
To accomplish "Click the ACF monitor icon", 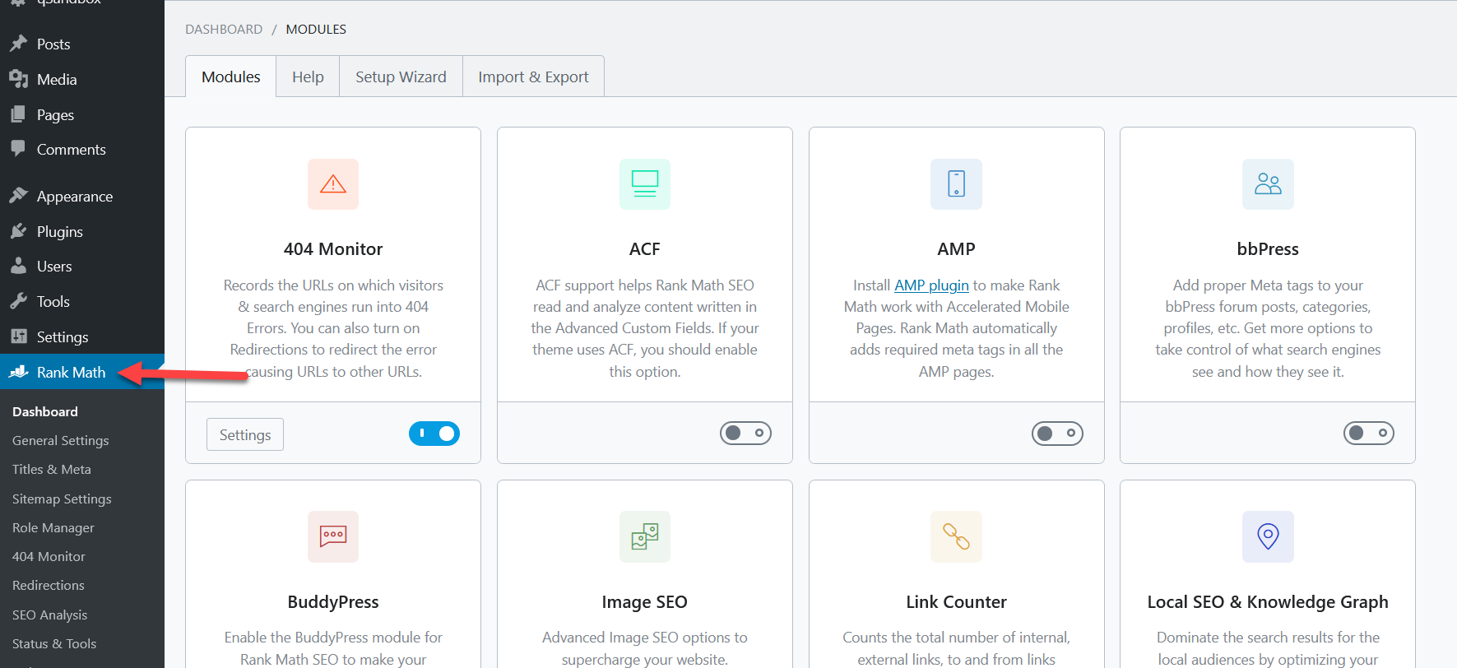I will pos(645,184).
